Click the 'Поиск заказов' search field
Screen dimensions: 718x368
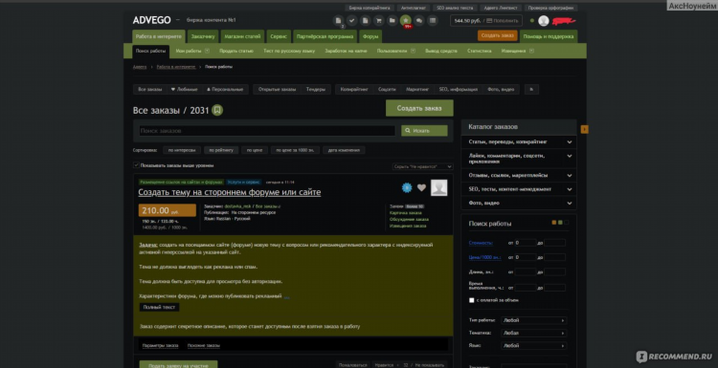point(267,131)
